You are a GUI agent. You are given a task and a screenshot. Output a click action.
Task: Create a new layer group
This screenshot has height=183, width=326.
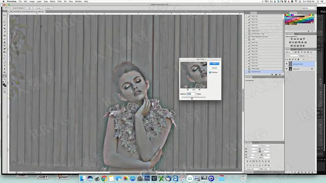[x=305, y=172]
